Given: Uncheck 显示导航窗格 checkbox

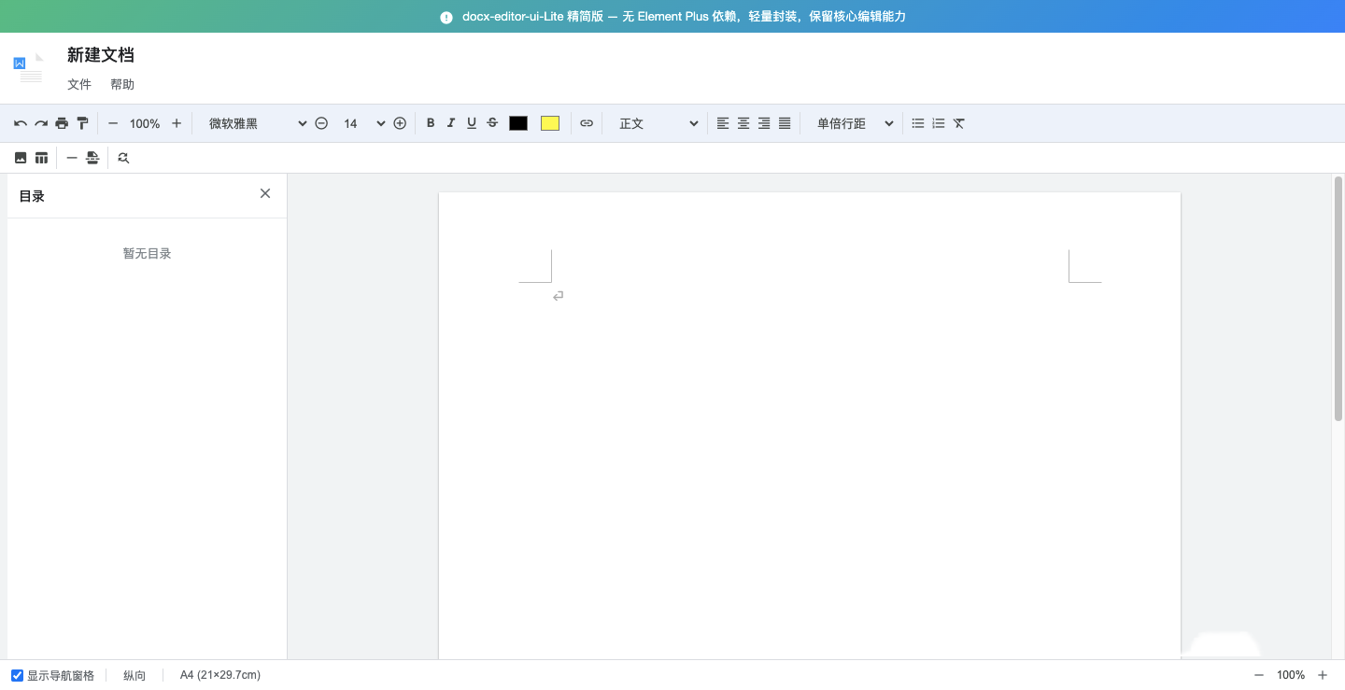Looking at the screenshot, I should [18, 675].
